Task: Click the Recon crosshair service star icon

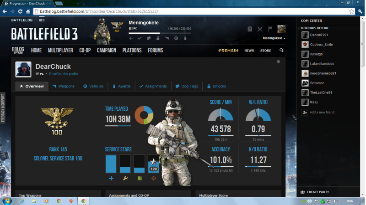Action: 154,178
